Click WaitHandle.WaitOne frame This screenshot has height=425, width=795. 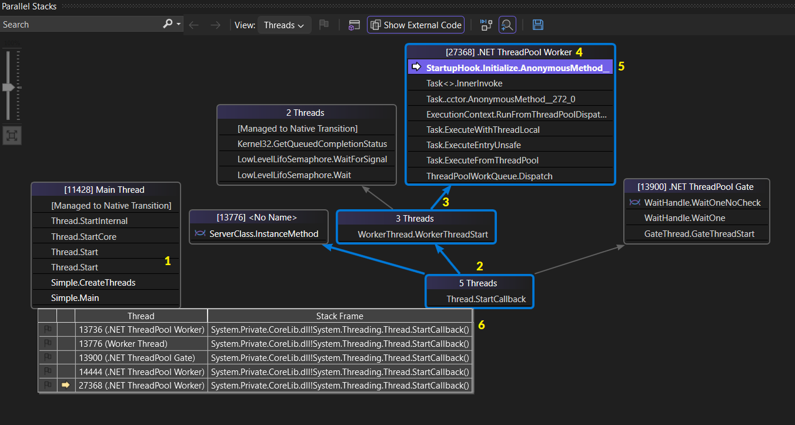[x=685, y=218]
